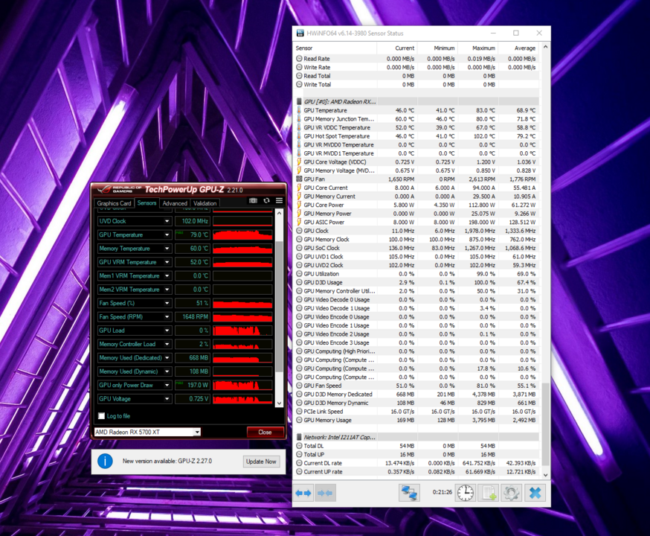Click the Current column header in HWiNFO

pos(397,48)
